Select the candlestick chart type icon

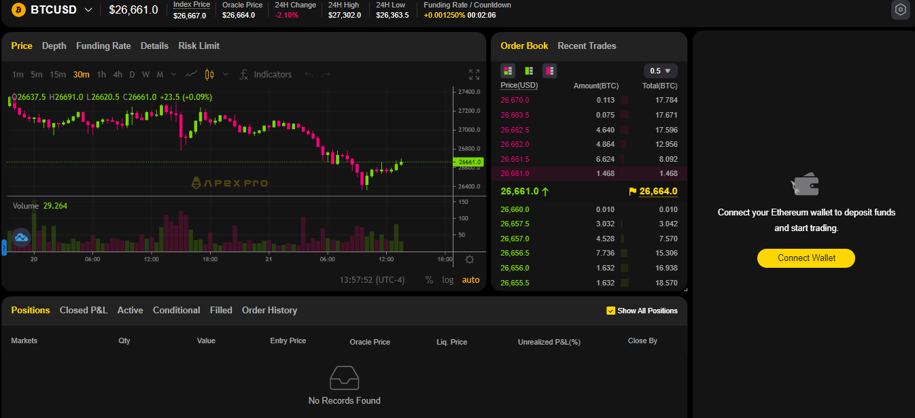[x=209, y=74]
